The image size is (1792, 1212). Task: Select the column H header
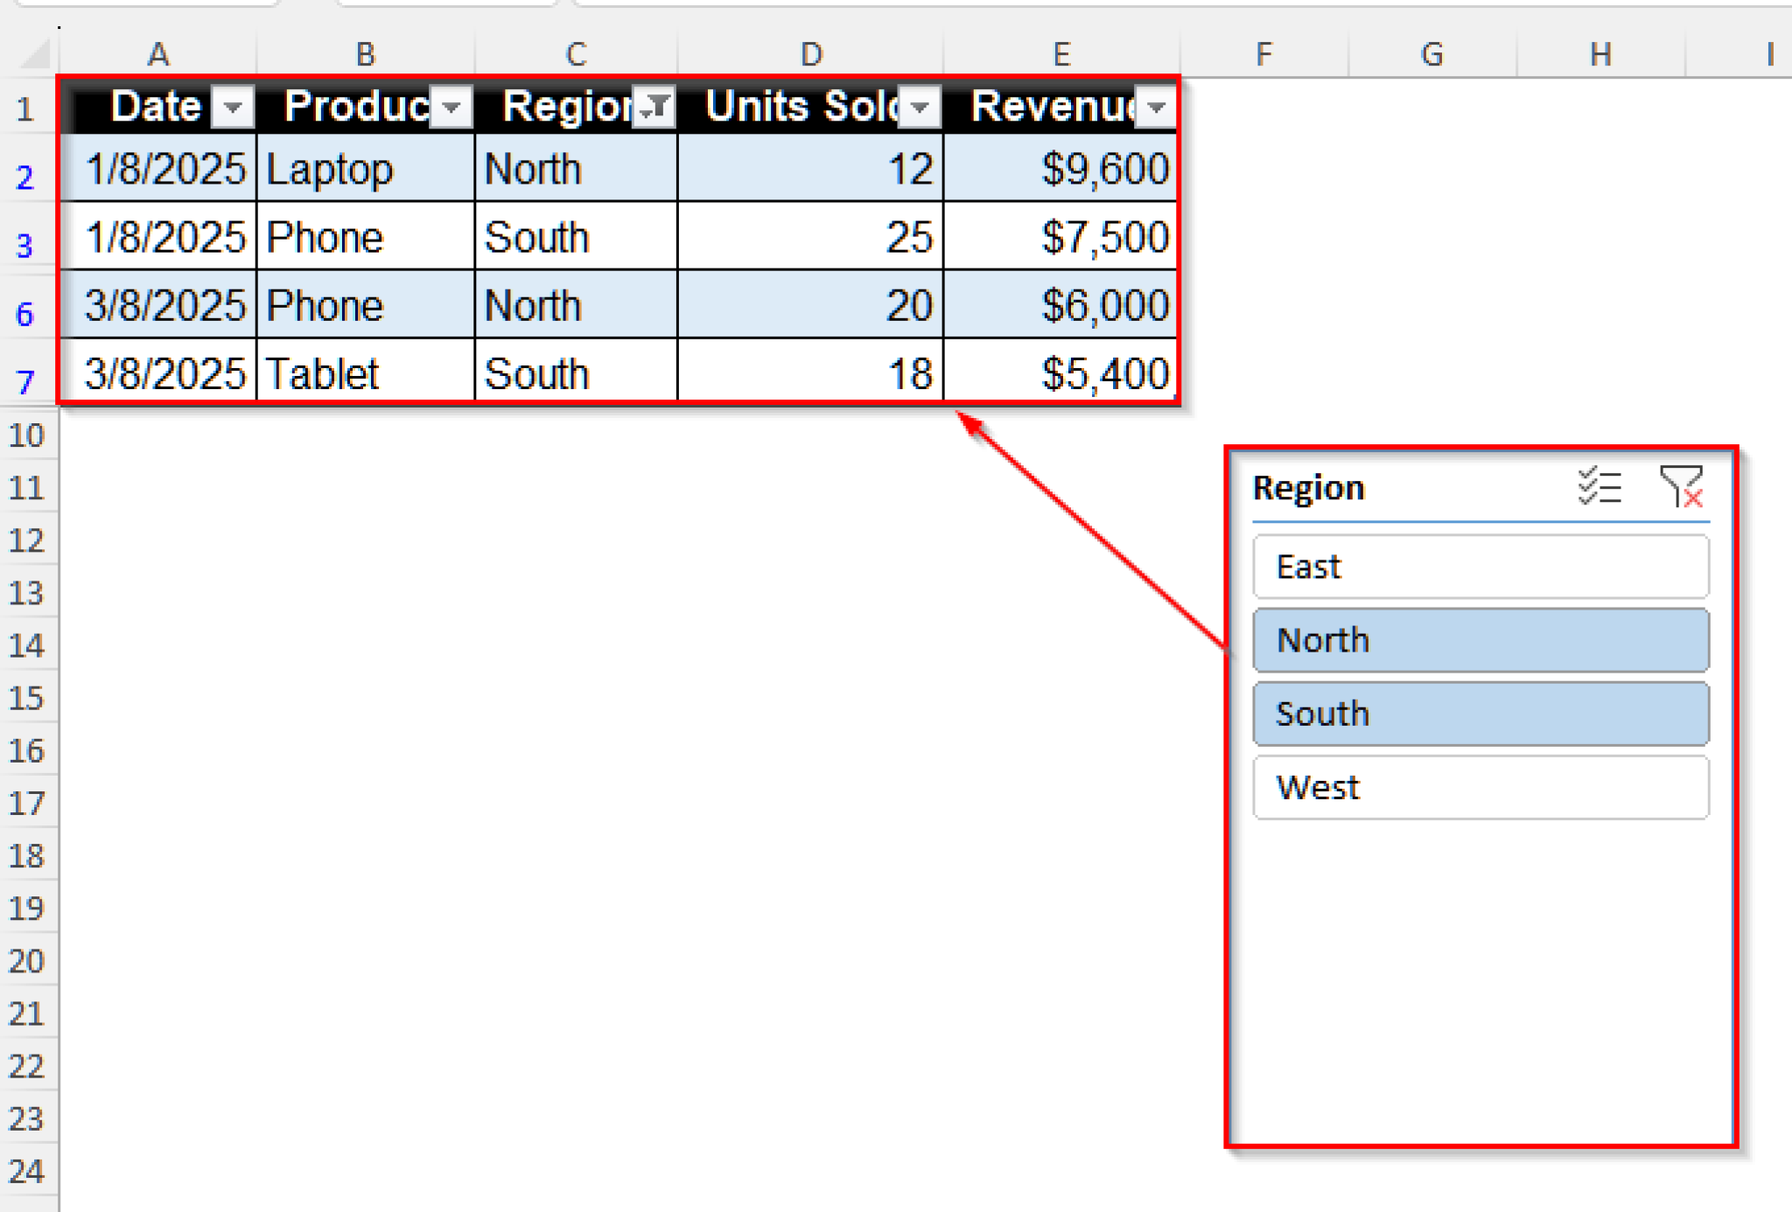tap(1600, 53)
